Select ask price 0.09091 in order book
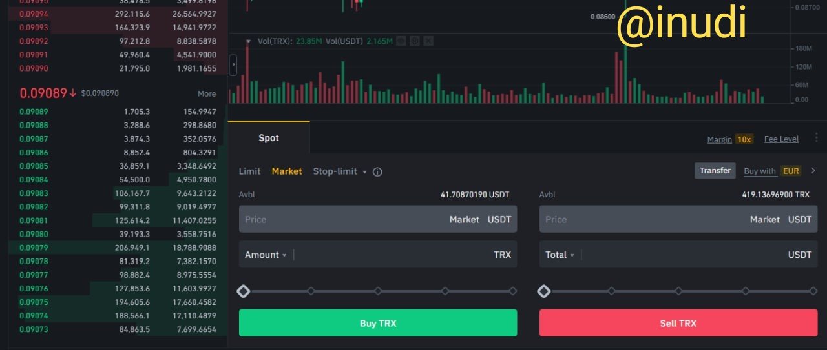 (x=34, y=55)
